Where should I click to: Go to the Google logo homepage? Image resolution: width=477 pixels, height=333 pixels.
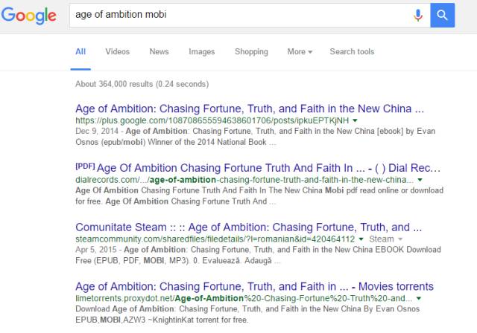(x=29, y=15)
